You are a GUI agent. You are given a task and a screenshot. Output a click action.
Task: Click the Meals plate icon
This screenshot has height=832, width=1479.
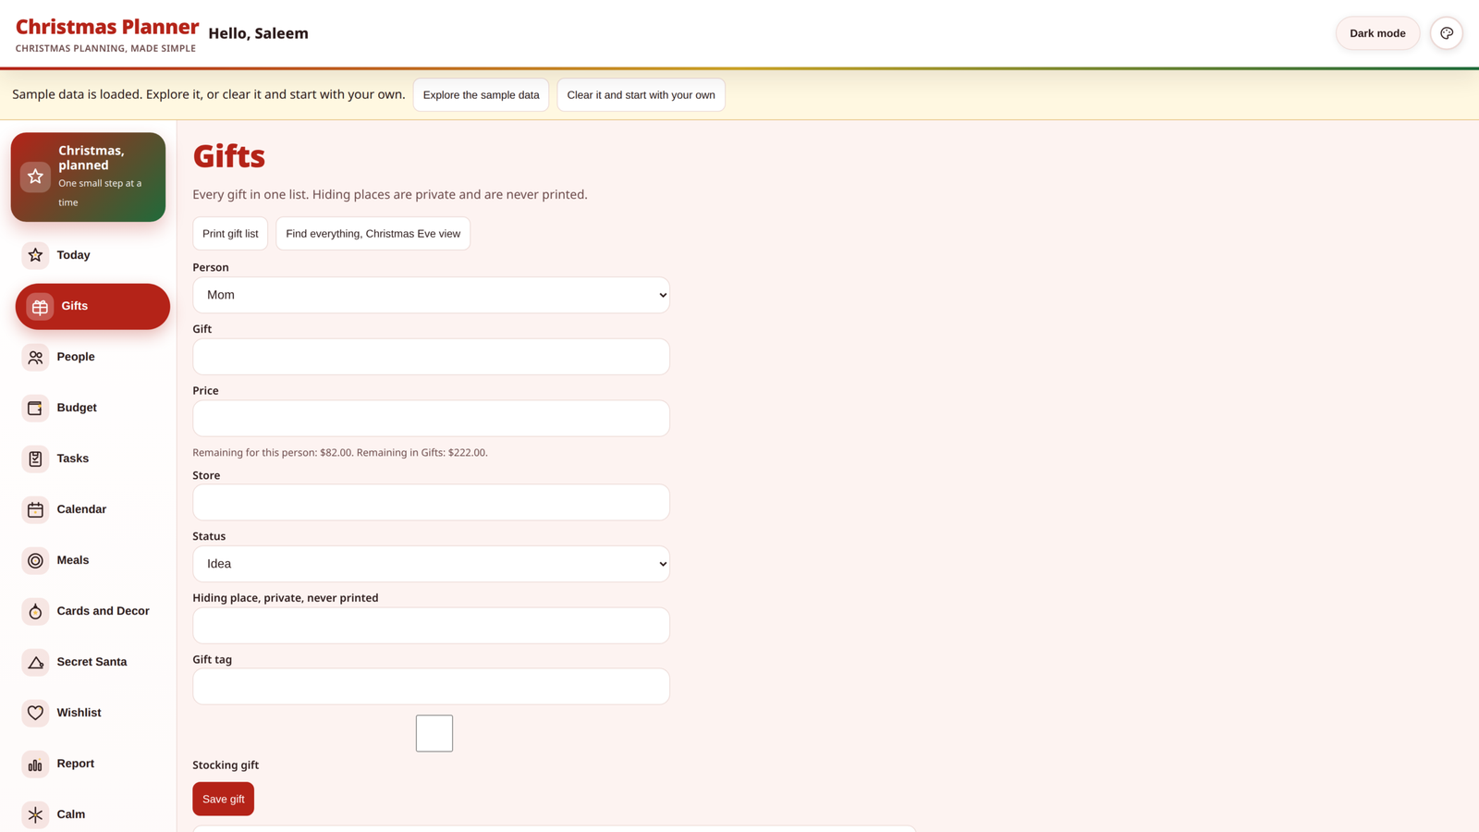35,560
